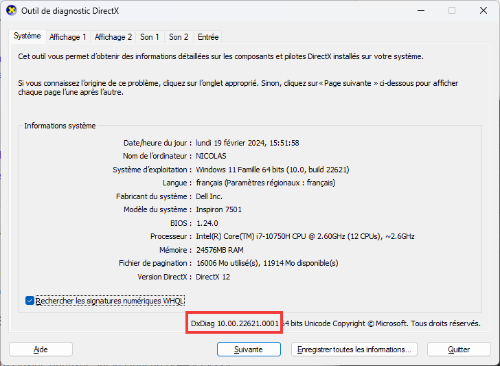The width and height of the screenshot is (500, 366).
Task: Click the manufacturer value Dell Inc.
Action: pos(209,196)
